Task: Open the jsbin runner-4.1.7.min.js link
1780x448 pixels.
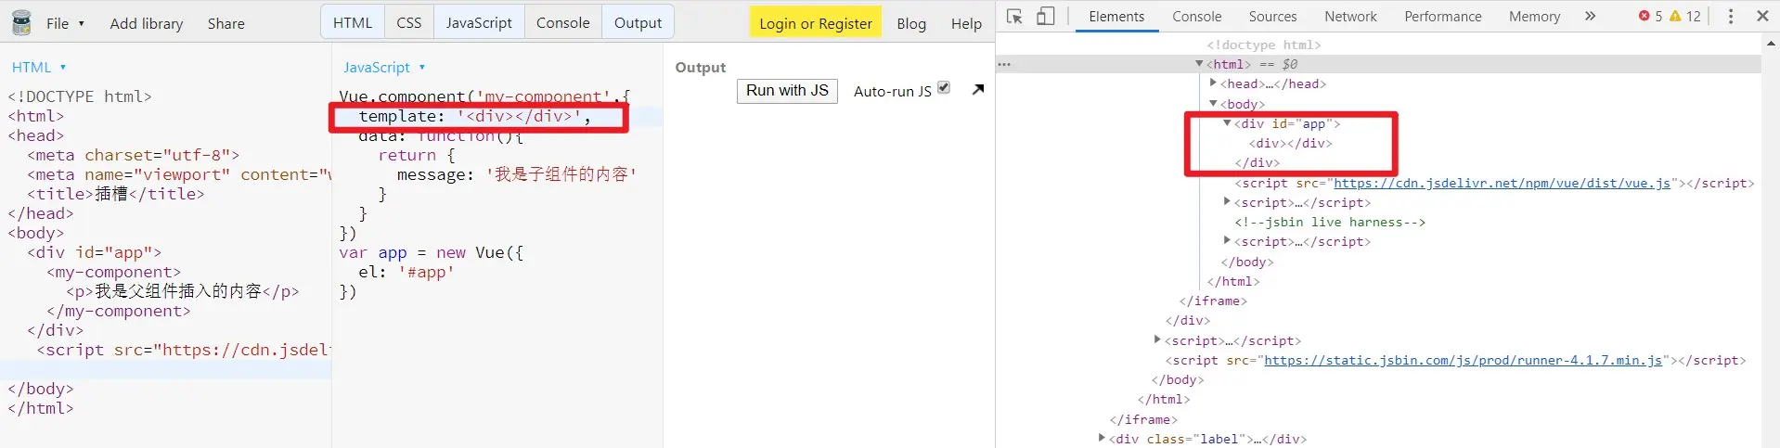Action: click(x=1463, y=360)
